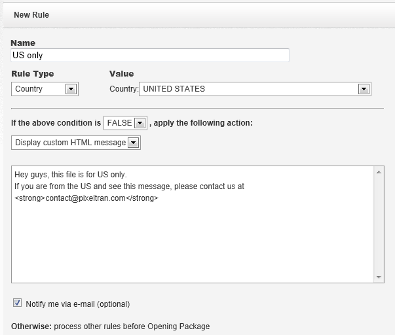The height and width of the screenshot is (335, 395).
Task: Click the 'If the above condition is' text
Action: pos(56,123)
